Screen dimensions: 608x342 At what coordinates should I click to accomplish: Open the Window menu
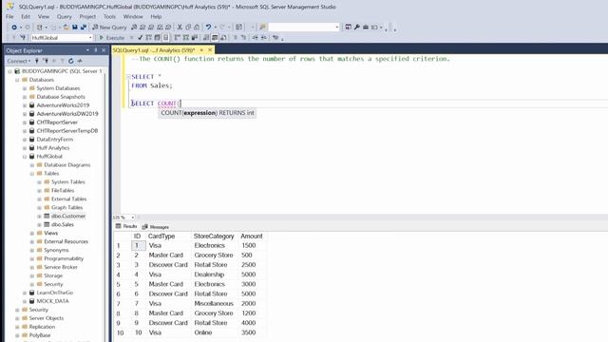click(133, 17)
